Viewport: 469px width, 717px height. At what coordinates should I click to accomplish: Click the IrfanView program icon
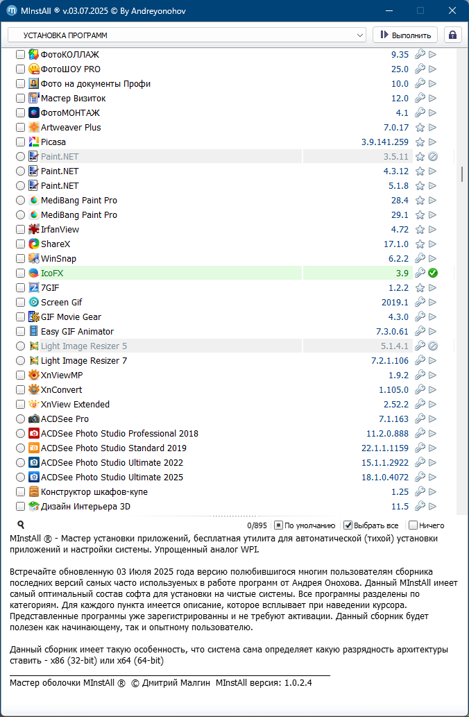(34, 230)
